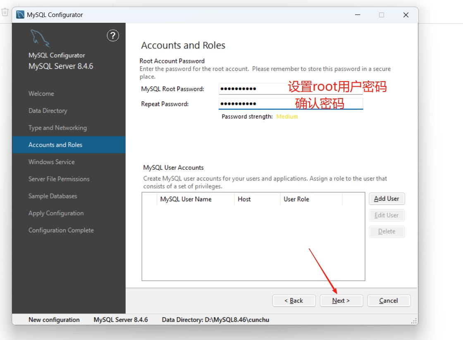Select Sample Databases step
463x340 pixels.
[x=53, y=196]
